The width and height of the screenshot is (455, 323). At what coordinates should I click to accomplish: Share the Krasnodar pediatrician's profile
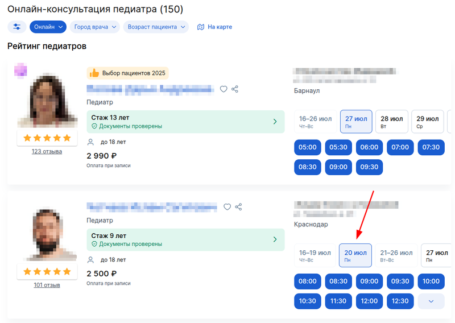[238, 207]
